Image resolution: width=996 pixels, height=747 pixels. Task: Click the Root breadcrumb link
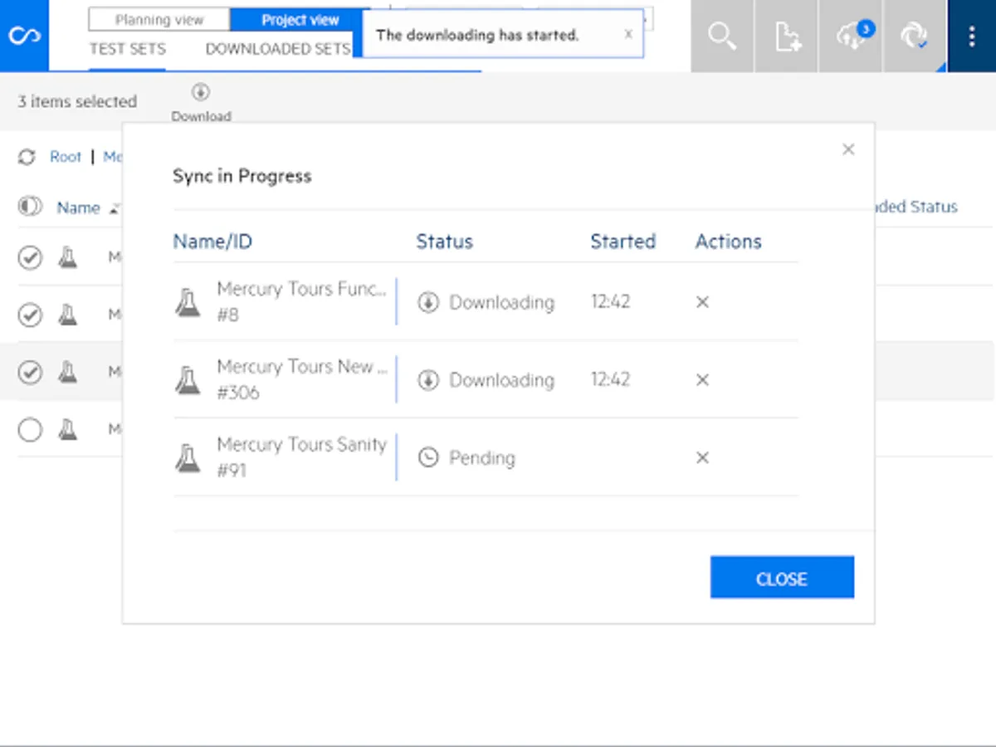tap(66, 157)
